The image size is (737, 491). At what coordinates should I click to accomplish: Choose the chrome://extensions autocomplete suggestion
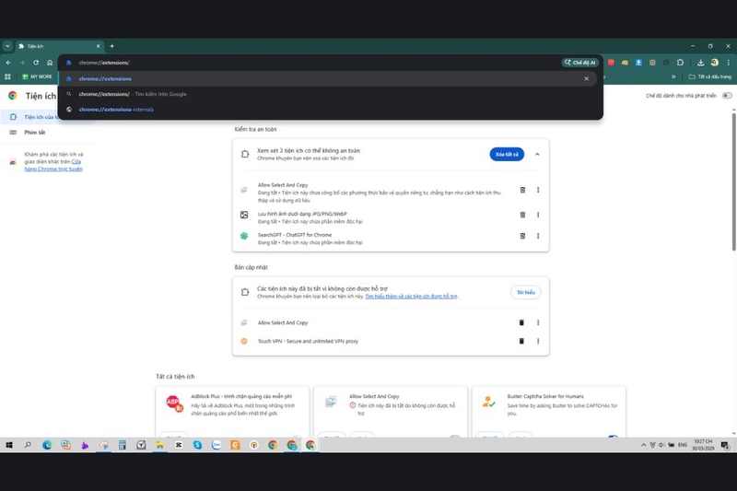(327, 79)
